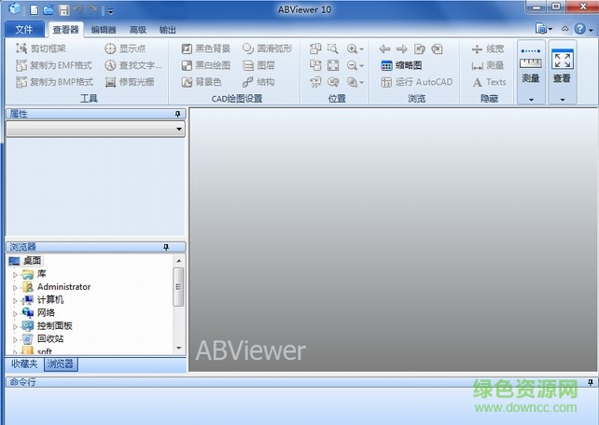
Task: Toggle 黑白绘图 black and white drawing
Action: (205, 65)
